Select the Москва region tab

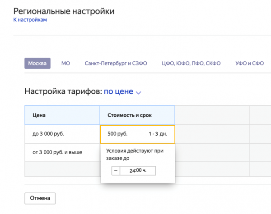click(x=37, y=63)
